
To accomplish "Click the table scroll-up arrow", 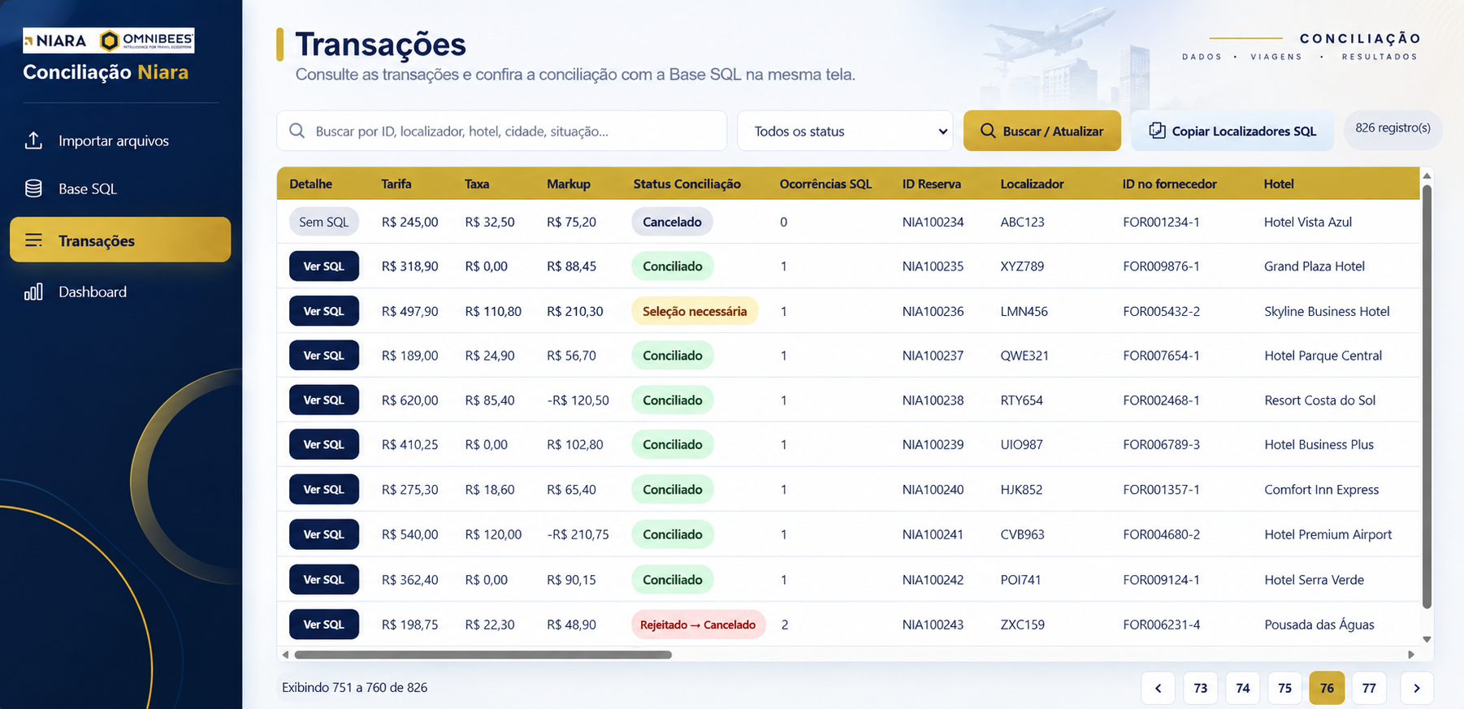I will 1427,175.
